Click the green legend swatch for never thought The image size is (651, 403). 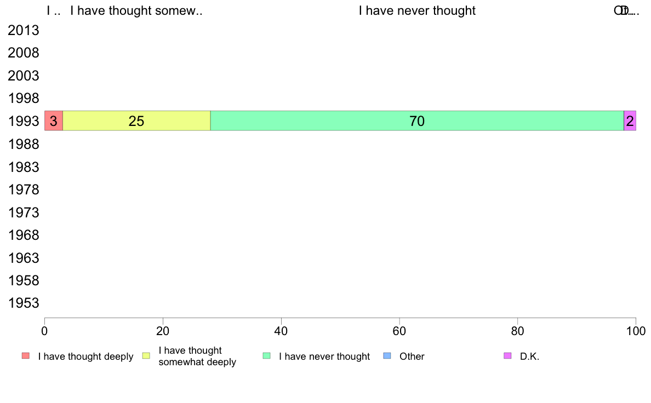pyautogui.click(x=266, y=356)
